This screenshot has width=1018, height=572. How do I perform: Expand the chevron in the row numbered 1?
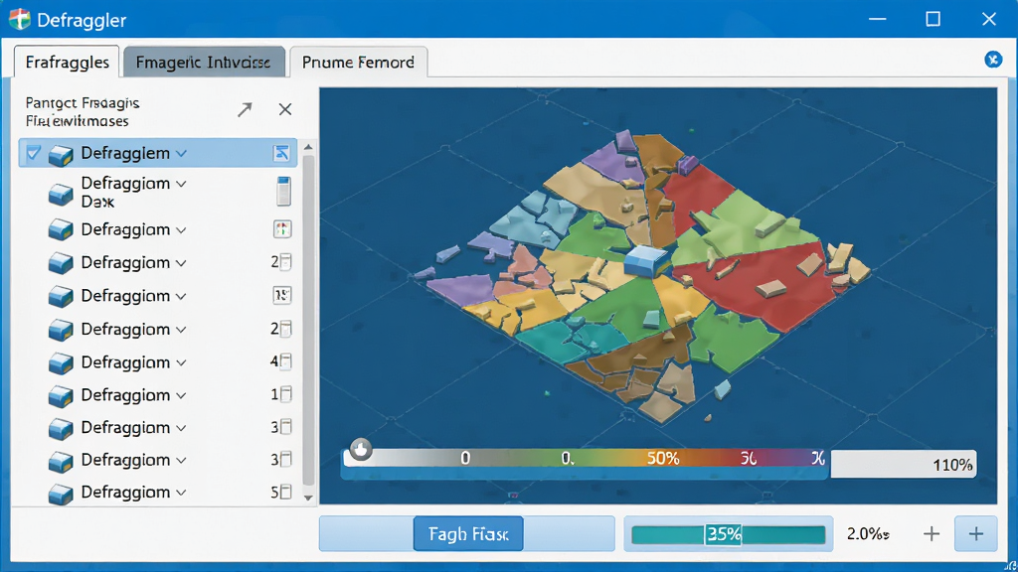(x=181, y=395)
